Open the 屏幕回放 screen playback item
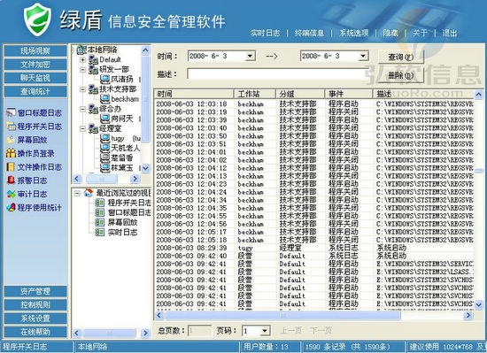487x353 pixels. tap(27, 140)
